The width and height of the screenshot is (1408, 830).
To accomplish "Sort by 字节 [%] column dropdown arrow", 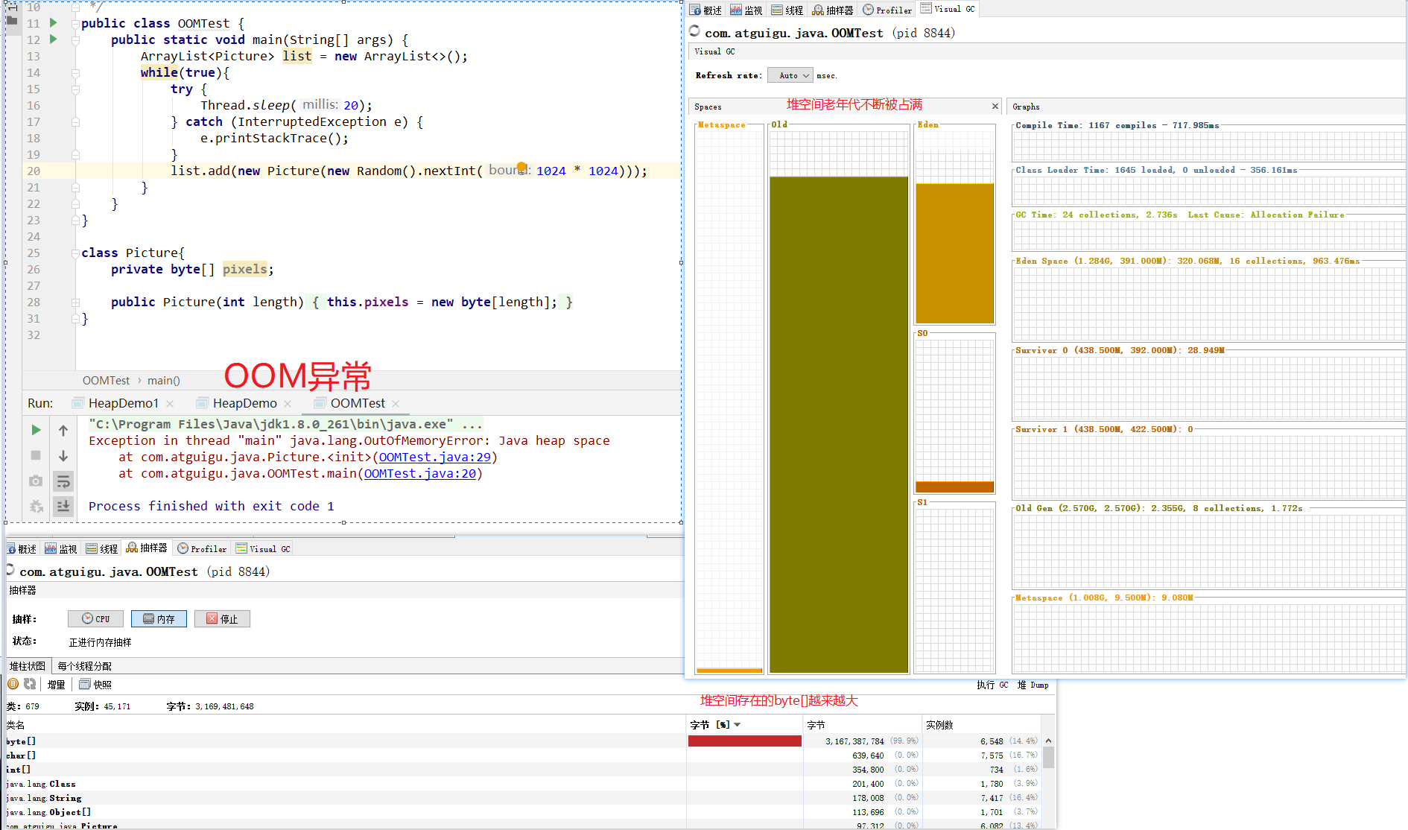I will (738, 724).
